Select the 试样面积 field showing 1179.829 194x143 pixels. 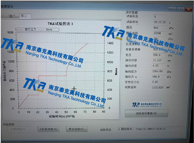(x=159, y=88)
